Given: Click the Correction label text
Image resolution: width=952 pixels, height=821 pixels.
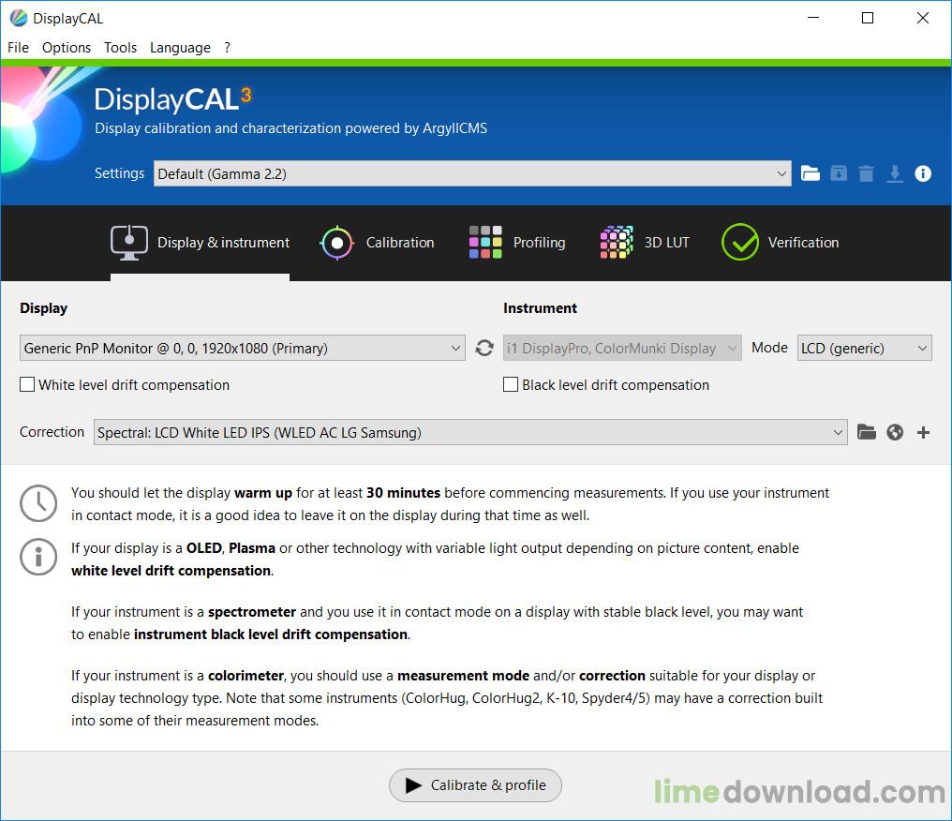Looking at the screenshot, I should pos(52,432).
